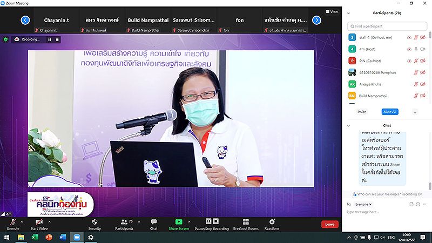The image size is (432, 243).
Task: Select the Areeya Khuha AK avatar
Action: pos(352,84)
